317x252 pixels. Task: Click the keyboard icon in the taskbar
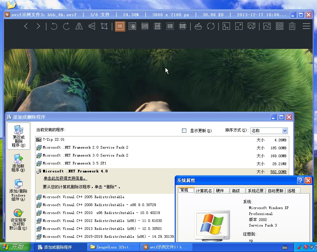tap(285, 247)
